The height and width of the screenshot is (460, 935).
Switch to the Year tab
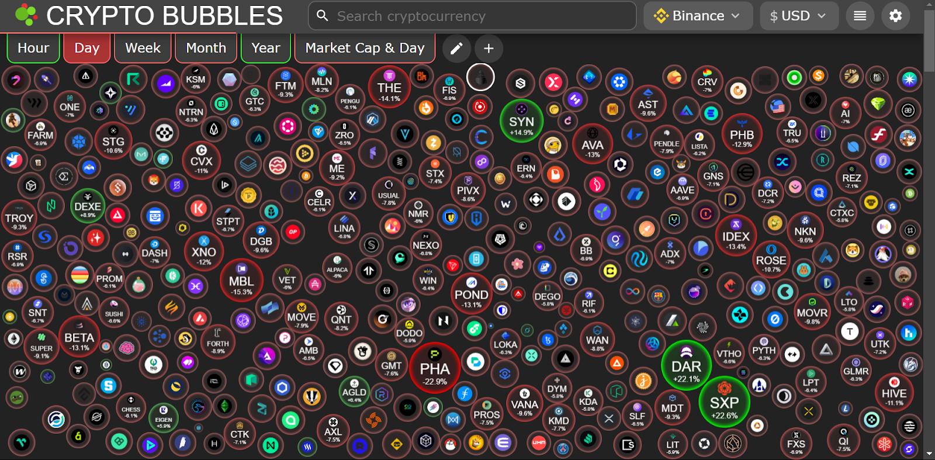(x=266, y=48)
